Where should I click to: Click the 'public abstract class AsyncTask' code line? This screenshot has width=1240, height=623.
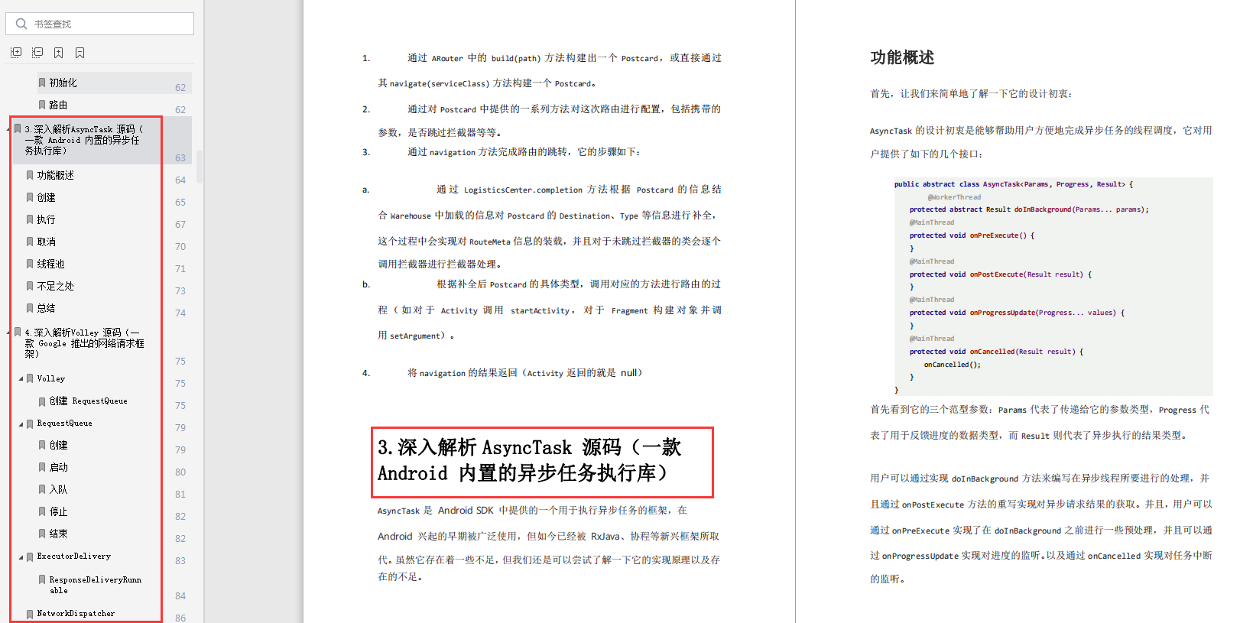(x=1014, y=184)
